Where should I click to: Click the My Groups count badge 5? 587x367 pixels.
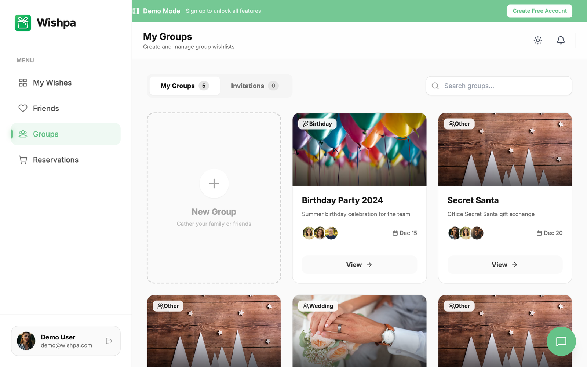point(204,86)
